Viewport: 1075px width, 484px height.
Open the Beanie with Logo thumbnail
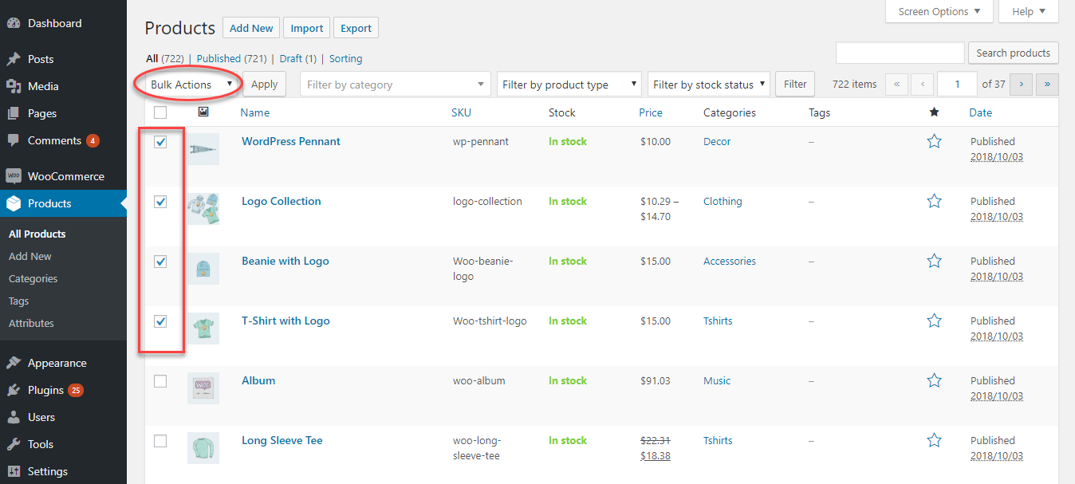point(203,269)
